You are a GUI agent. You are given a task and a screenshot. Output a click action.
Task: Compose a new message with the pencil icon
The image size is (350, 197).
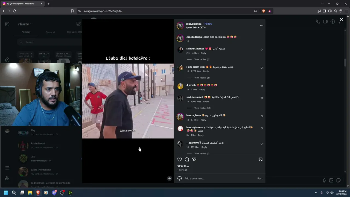click(78, 24)
